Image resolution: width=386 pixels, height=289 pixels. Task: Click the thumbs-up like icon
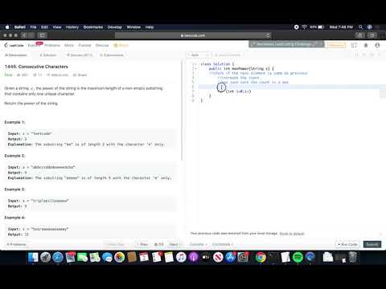pos(23,75)
